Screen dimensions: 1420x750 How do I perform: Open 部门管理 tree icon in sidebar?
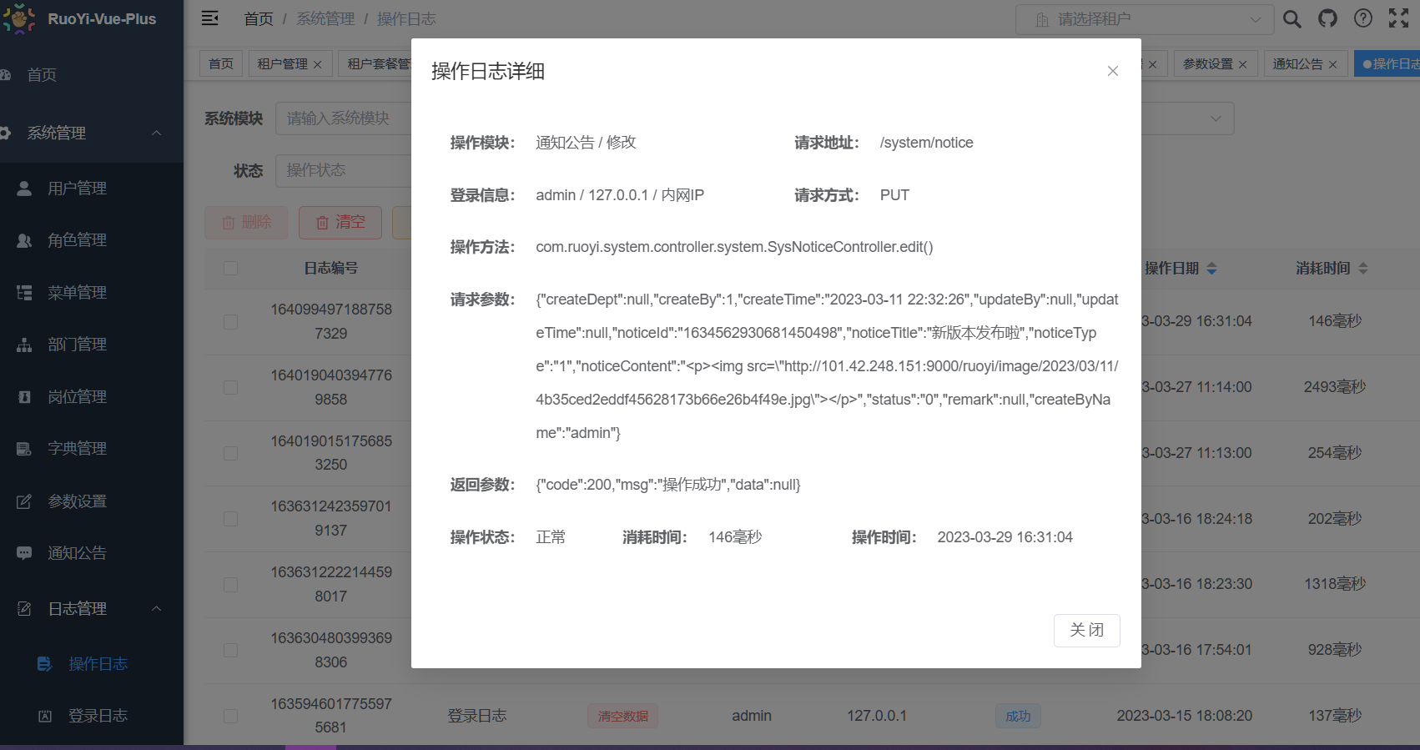pyautogui.click(x=24, y=345)
